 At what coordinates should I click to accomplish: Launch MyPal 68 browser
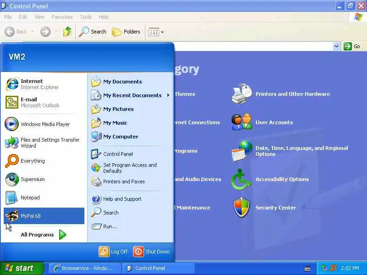click(x=44, y=216)
